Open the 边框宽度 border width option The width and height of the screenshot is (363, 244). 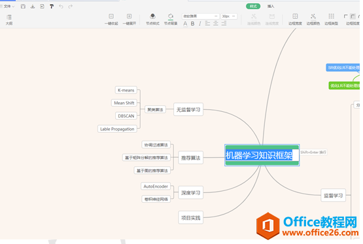295,19
